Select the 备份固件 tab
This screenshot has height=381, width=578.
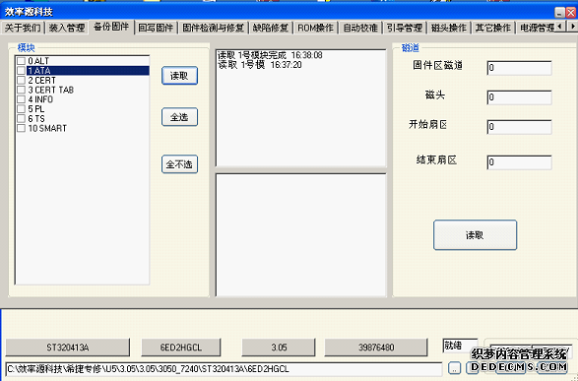111,27
